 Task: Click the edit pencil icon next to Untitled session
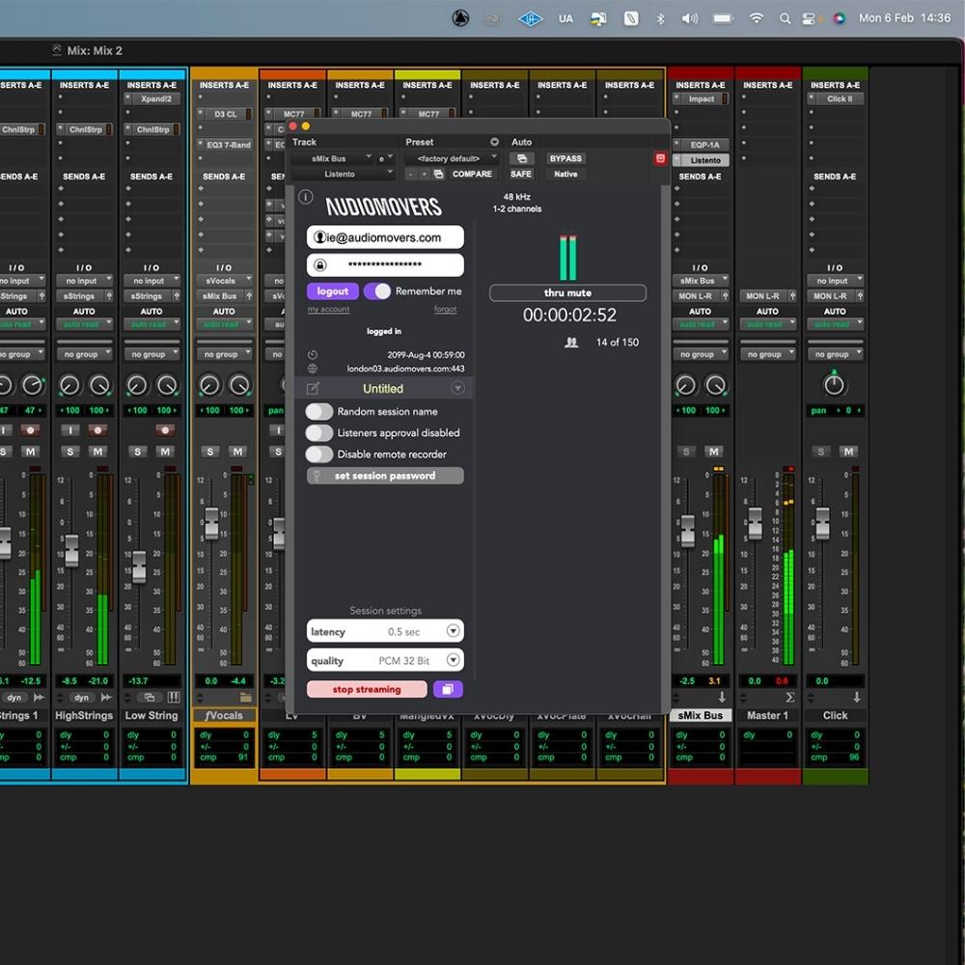tap(314, 388)
